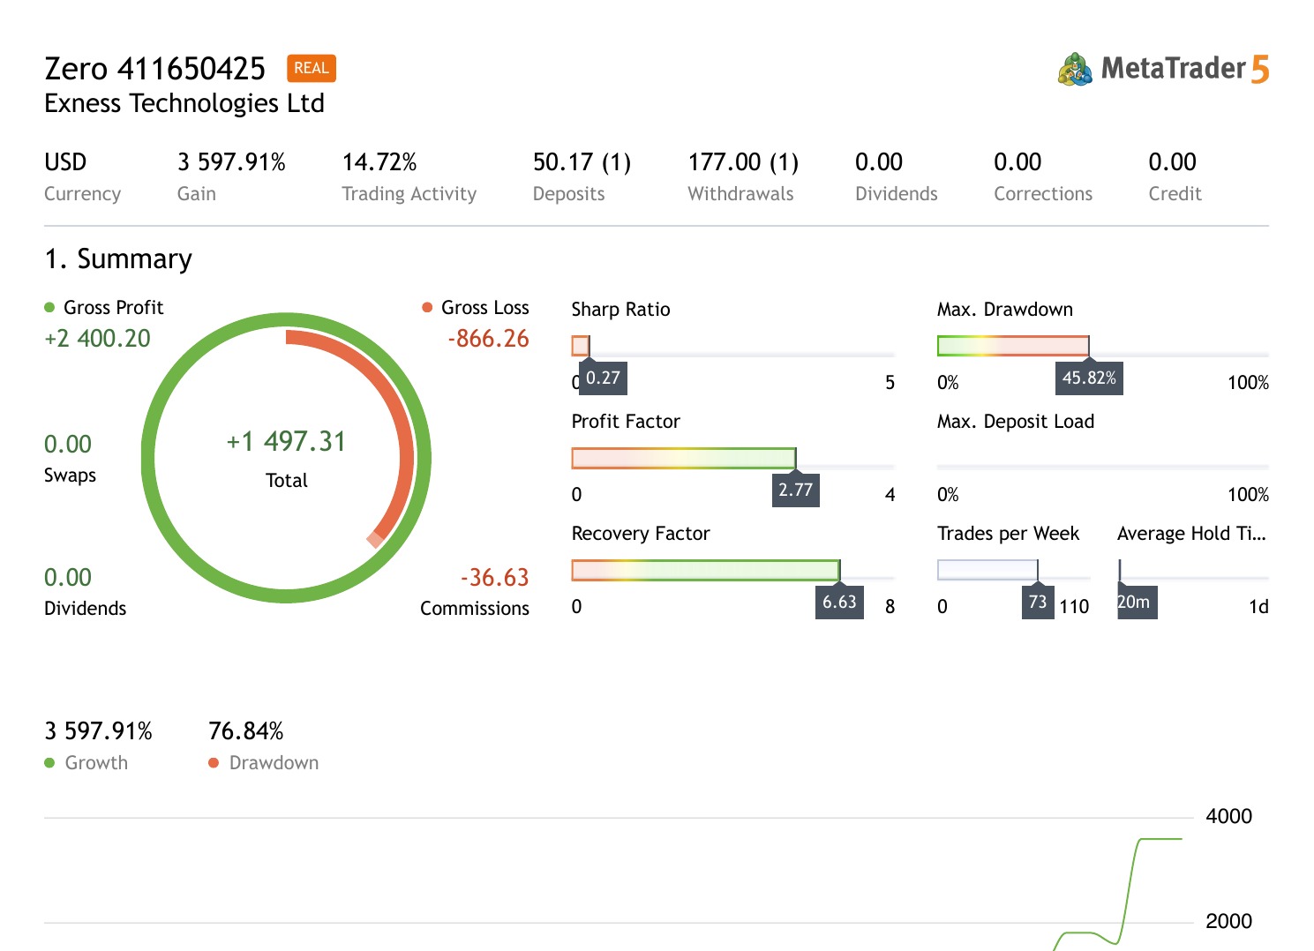Click the green Gross Profit legend dot
Viewport: 1314px width, 951px height.
pos(49,307)
